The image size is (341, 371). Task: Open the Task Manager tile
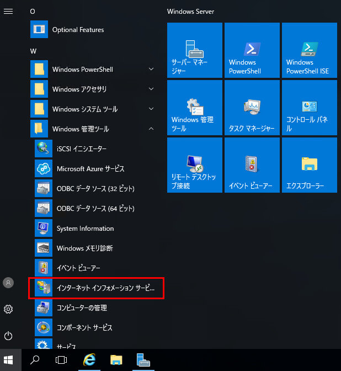point(252,108)
